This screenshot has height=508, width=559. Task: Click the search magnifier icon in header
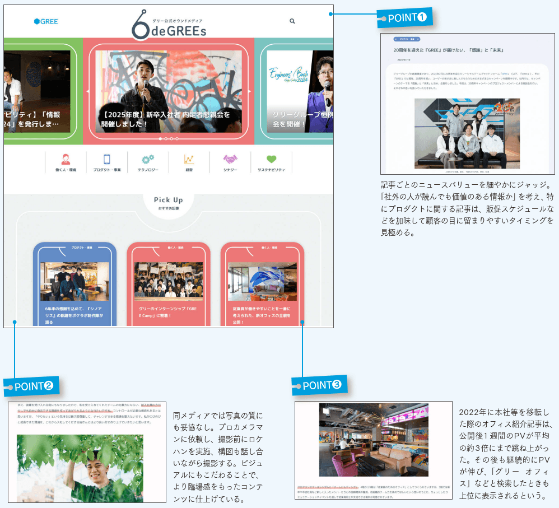tap(292, 21)
